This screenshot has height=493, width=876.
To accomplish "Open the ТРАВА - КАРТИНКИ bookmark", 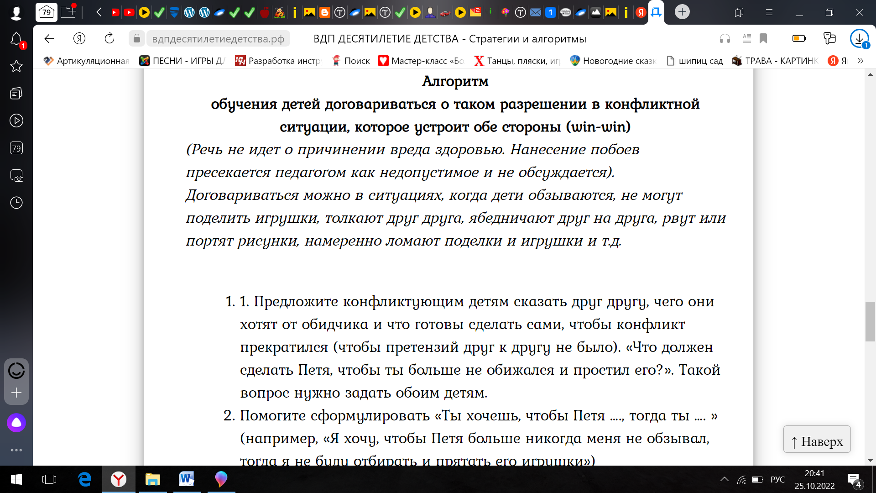I will [775, 61].
